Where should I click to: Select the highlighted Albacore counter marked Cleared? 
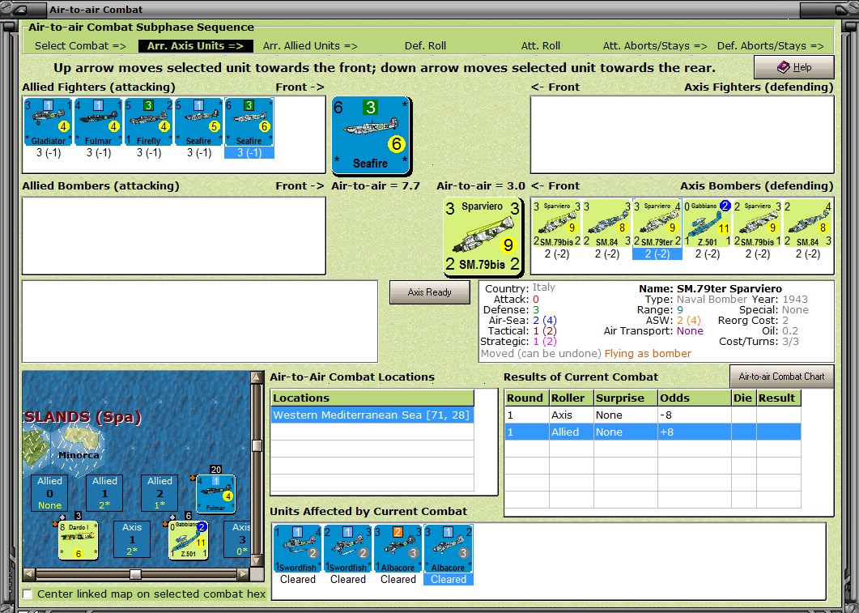click(x=449, y=548)
